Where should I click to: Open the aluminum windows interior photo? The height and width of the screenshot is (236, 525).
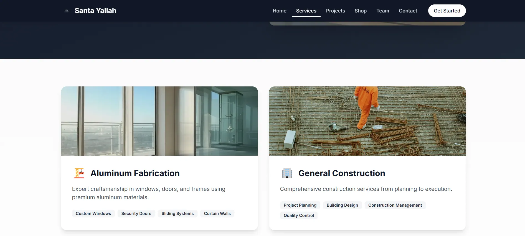[159, 121]
